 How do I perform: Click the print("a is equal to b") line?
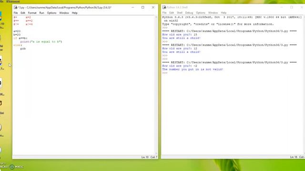(41, 42)
